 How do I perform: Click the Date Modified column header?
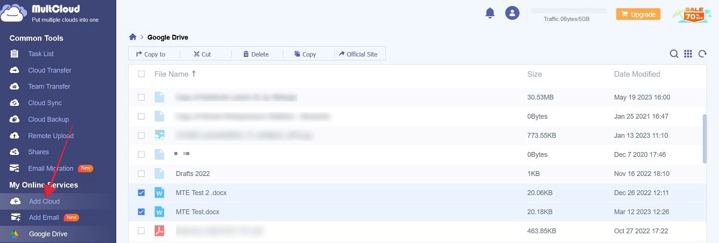click(637, 74)
